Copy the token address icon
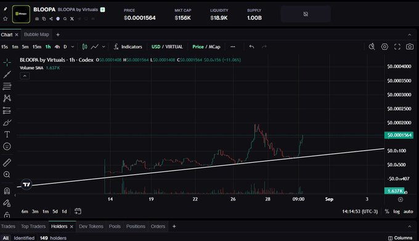This screenshot has width=419, height=241. point(44,18)
